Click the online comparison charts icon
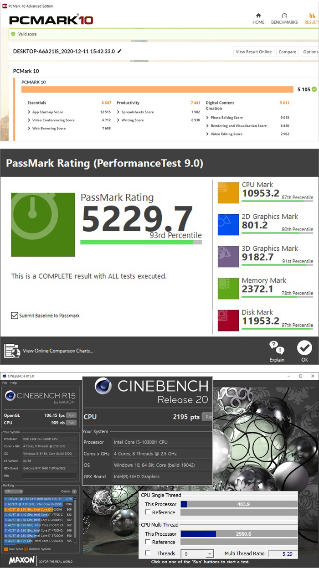 [12, 351]
